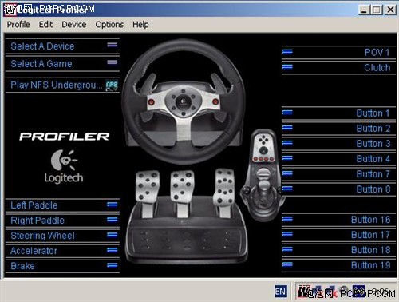Click the blue marker beside POV 1
399x302 pixels.
287,51
